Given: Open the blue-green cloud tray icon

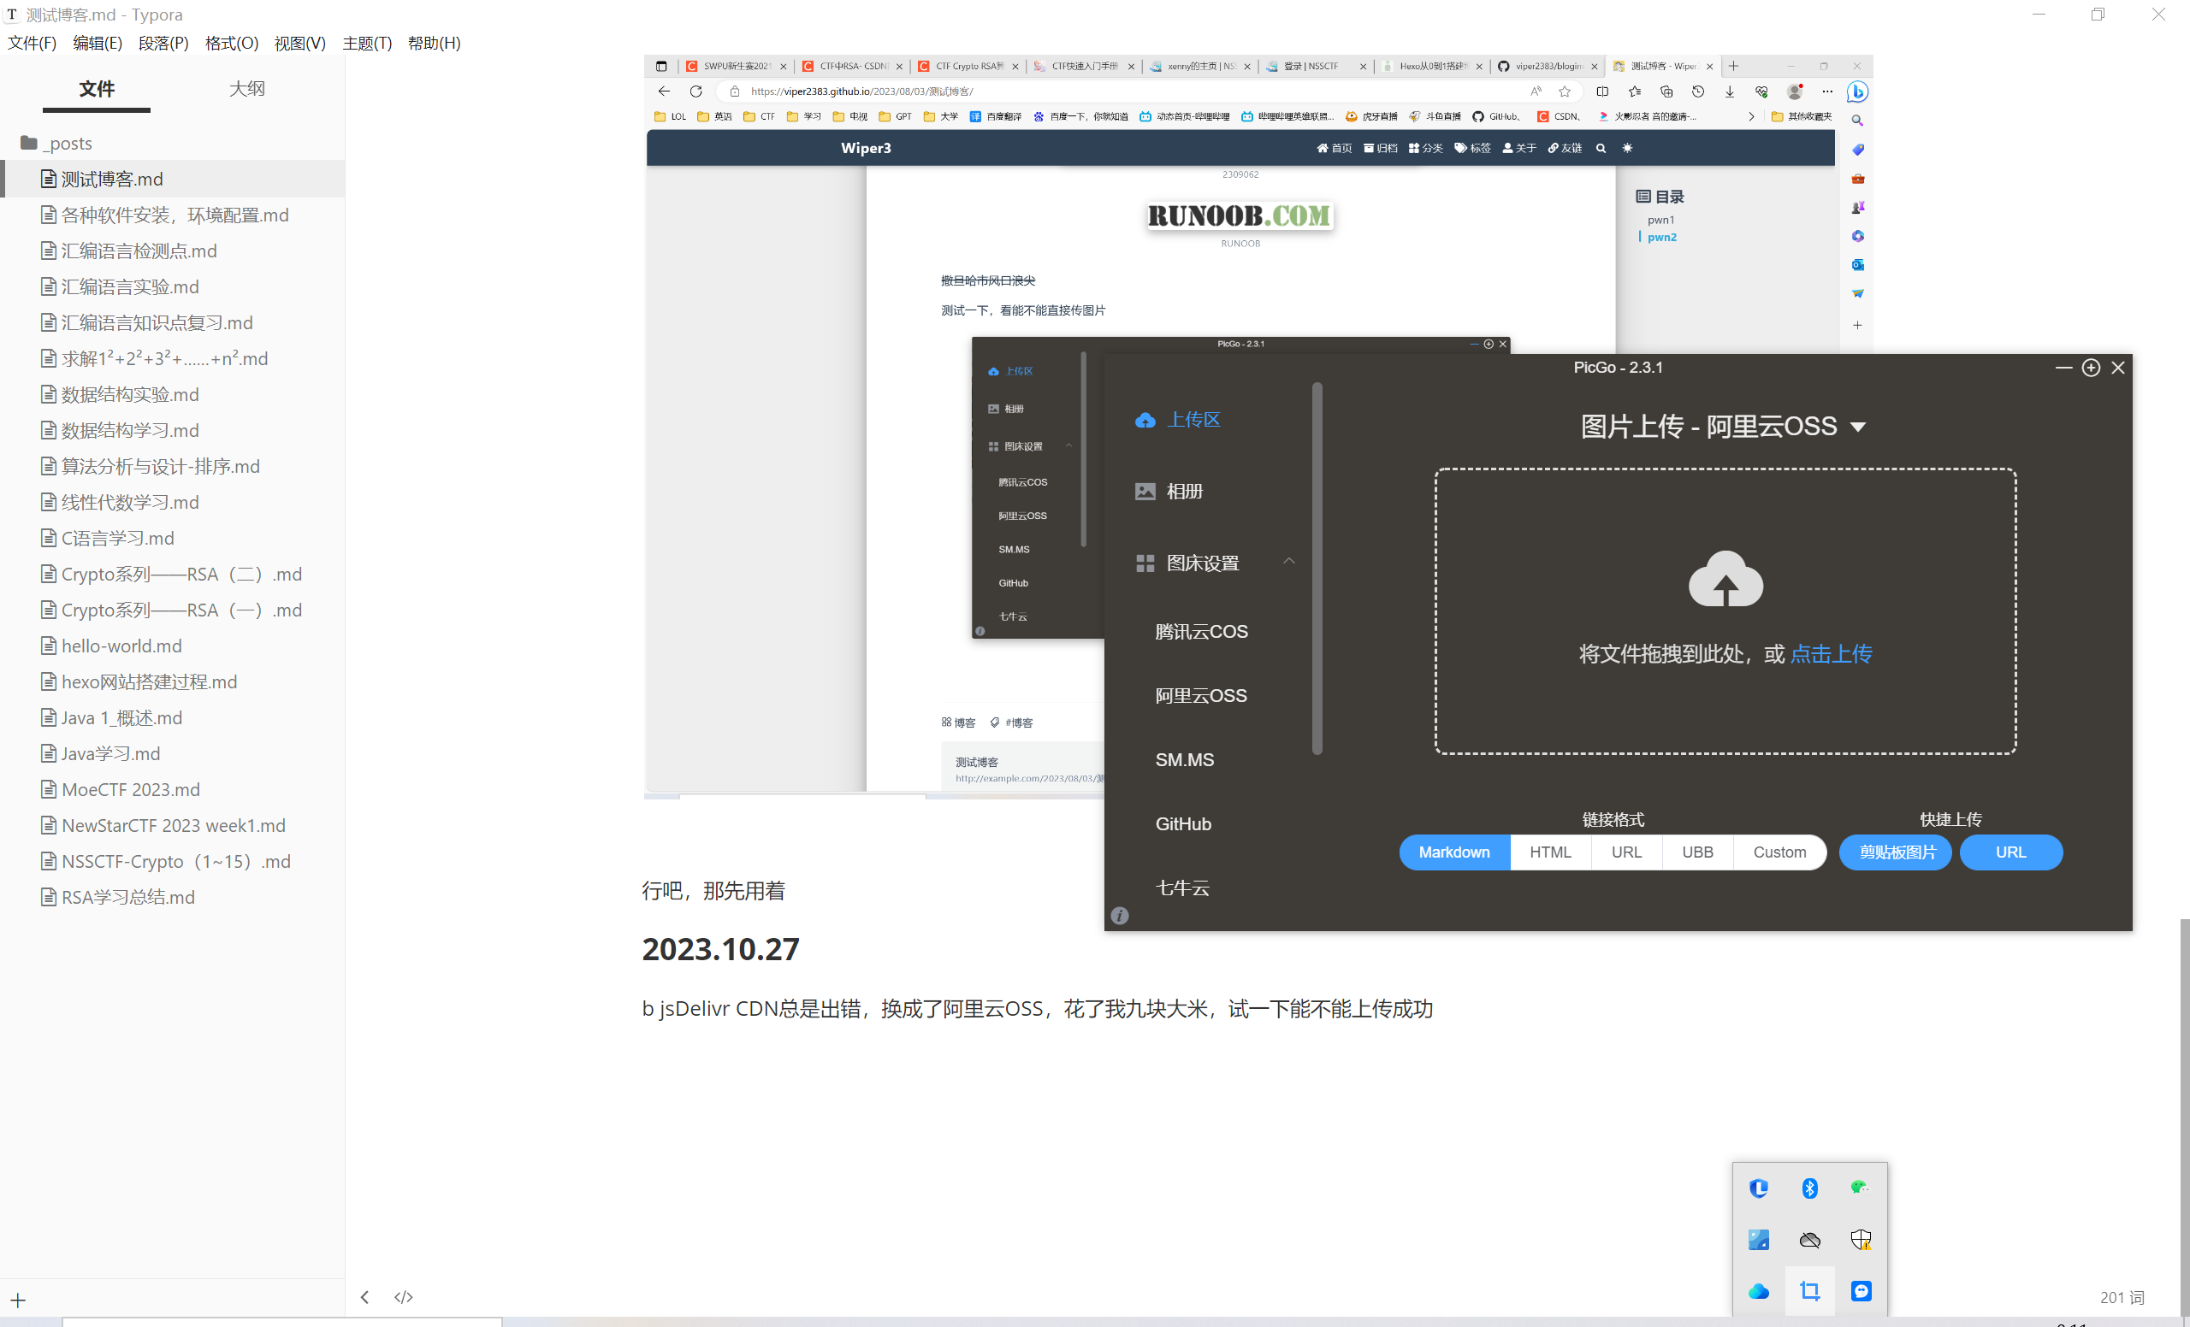Looking at the screenshot, I should (1758, 1290).
